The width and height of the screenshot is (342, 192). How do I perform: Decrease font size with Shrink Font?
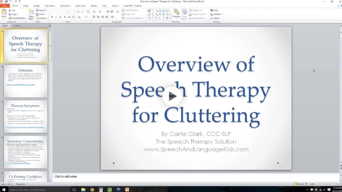coord(82,11)
